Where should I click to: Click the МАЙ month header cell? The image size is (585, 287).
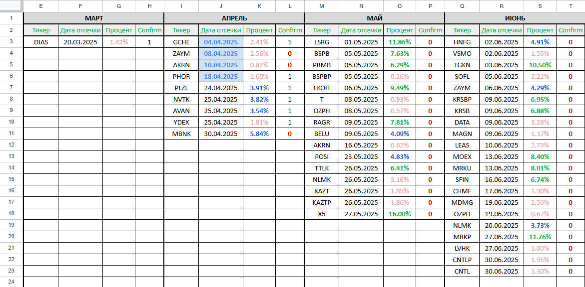(x=374, y=18)
